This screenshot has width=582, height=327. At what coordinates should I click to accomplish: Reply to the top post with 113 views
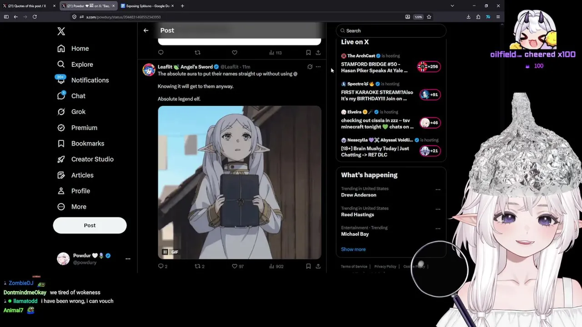[x=161, y=53]
